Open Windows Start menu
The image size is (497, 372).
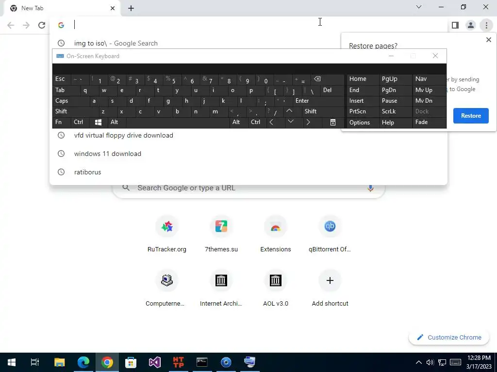tap(12, 362)
